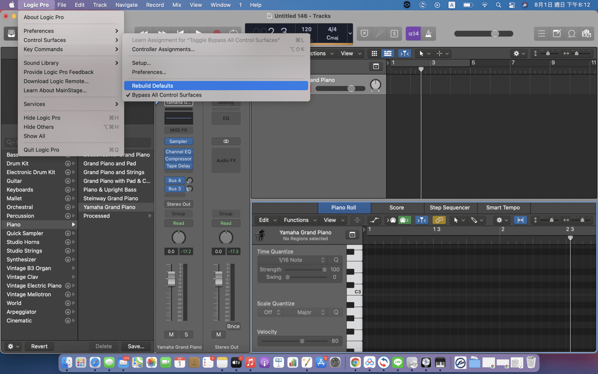Select Rebuild Defaults in Control Surfaces submenu
The width and height of the screenshot is (598, 374).
tap(216, 86)
